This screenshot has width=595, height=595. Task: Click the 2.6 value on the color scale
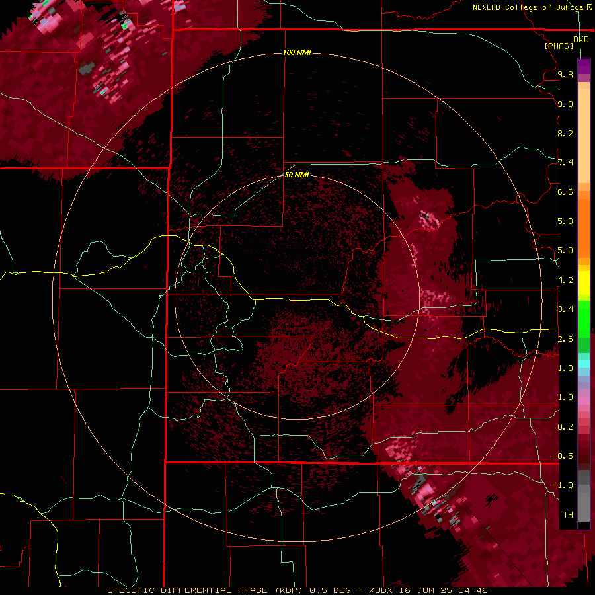click(x=565, y=339)
